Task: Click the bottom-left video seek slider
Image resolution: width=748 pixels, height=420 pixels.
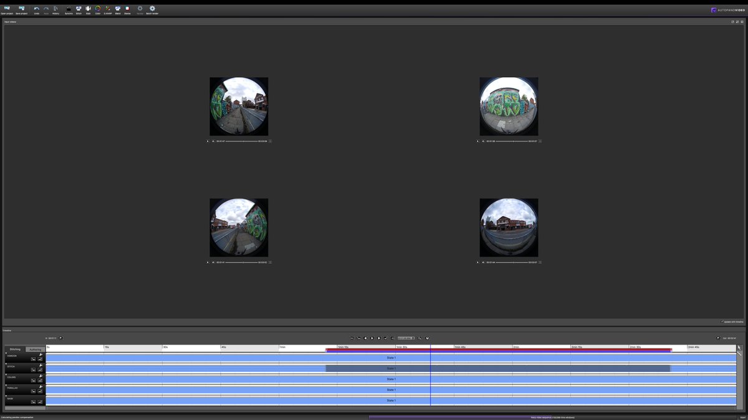Action: click(242, 263)
